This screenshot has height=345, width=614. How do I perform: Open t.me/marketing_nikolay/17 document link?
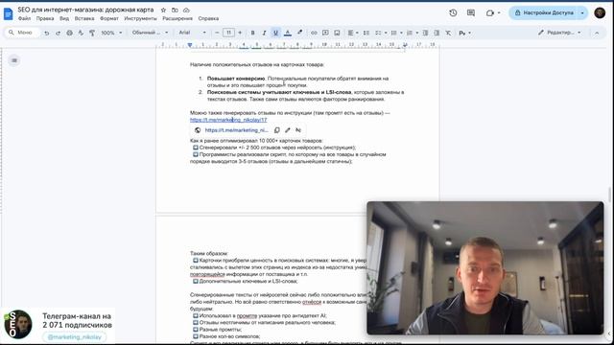point(228,120)
